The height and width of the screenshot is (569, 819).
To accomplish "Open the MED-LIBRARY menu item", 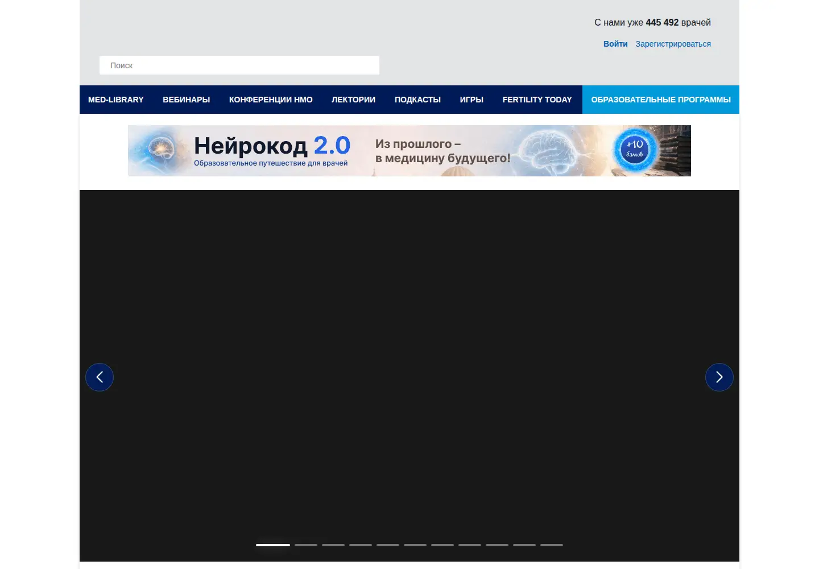I will 116,100.
